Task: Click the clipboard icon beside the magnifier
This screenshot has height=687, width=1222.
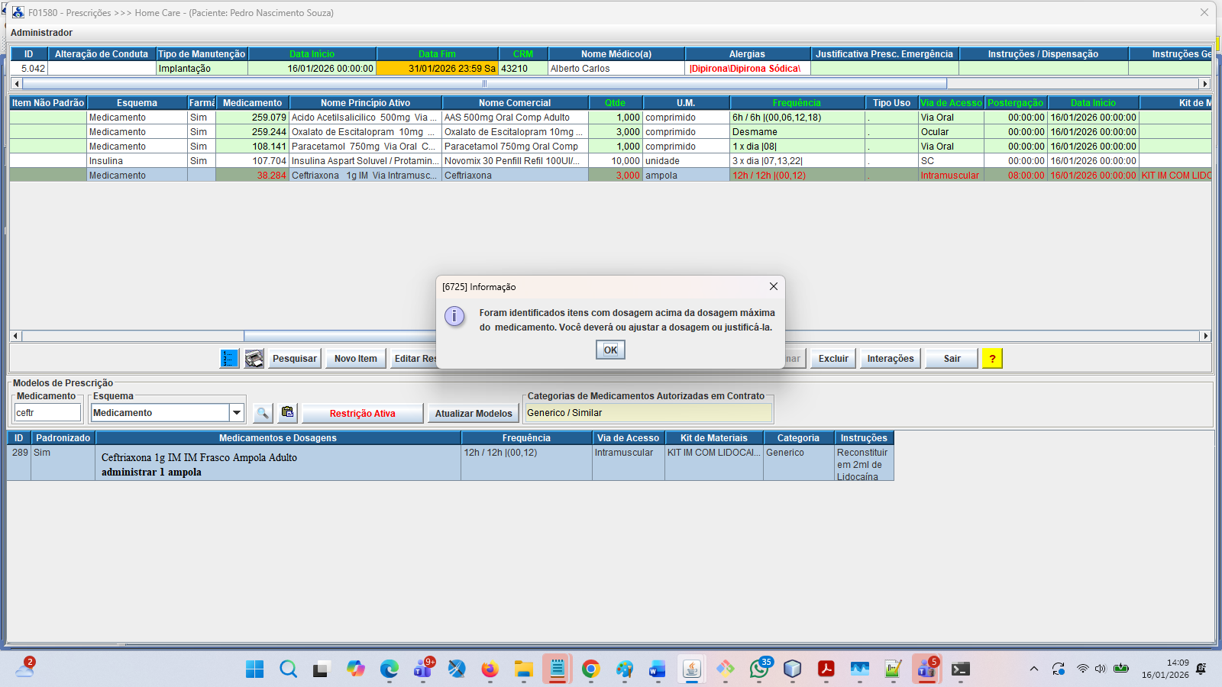Action: [287, 413]
